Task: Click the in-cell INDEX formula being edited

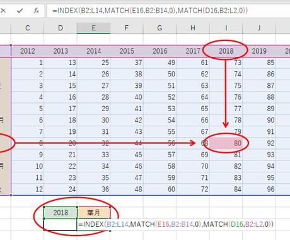Action: coord(176,224)
